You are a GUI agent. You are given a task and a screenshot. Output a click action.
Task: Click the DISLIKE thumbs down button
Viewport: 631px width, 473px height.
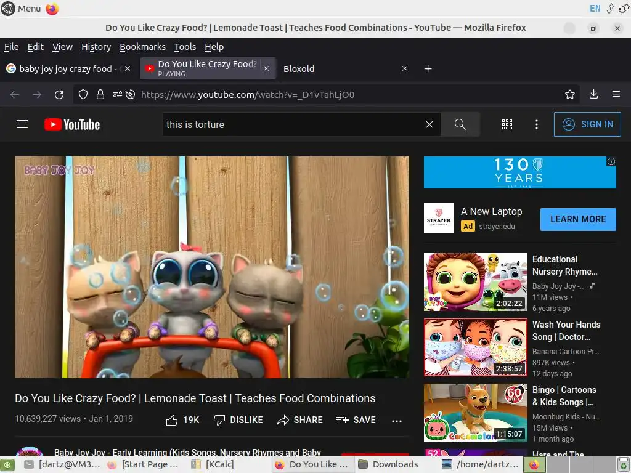[x=238, y=420]
